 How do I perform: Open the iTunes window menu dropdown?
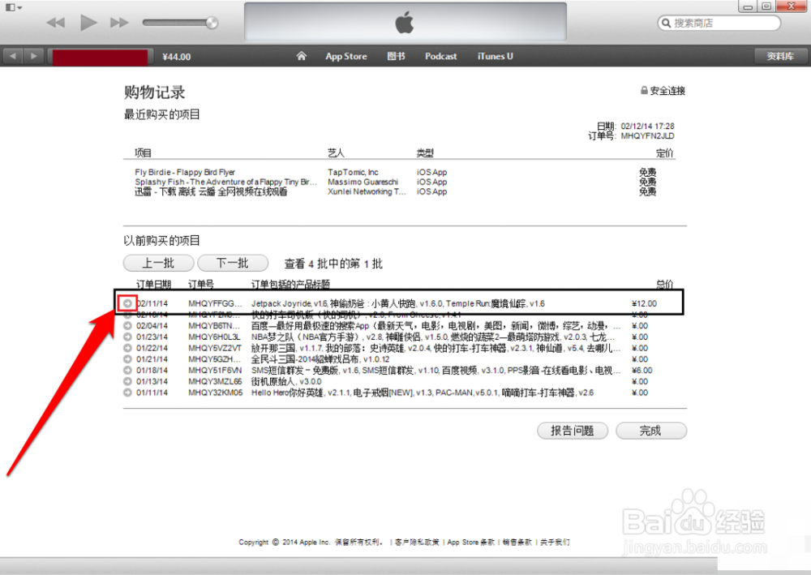point(14,7)
